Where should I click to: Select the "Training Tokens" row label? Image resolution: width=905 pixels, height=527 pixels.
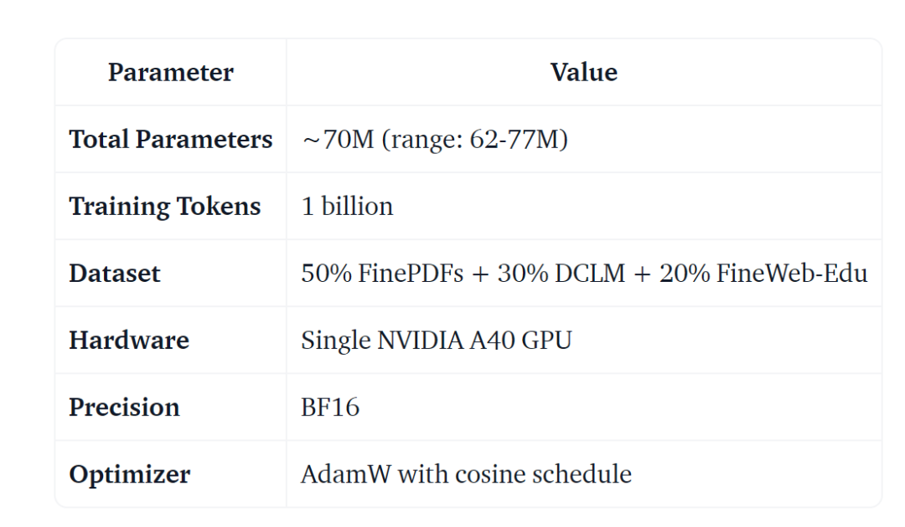[x=165, y=207]
